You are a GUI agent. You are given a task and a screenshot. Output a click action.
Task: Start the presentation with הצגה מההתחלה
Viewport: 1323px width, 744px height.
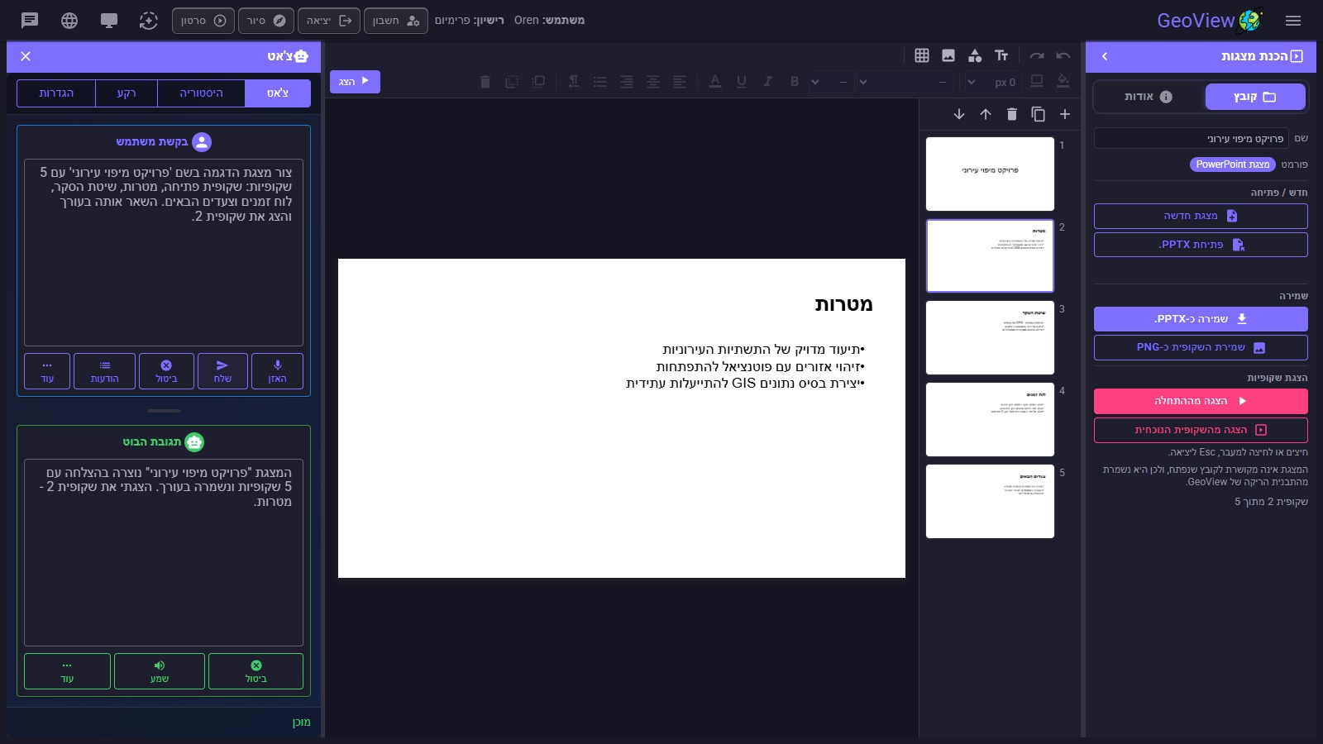pos(1201,401)
